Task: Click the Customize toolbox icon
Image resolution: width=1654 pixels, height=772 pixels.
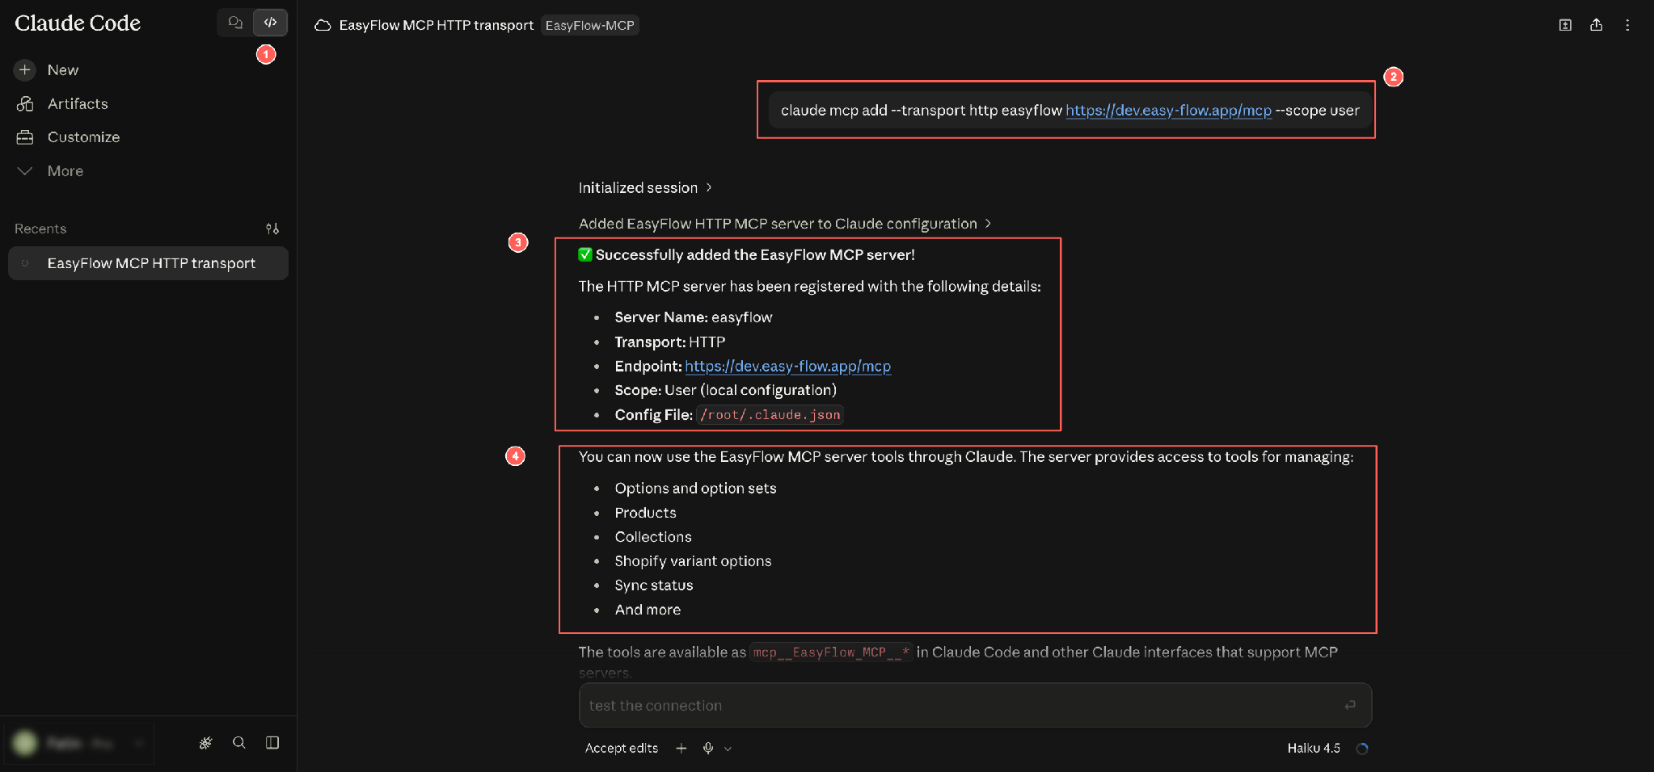Action: pyautogui.click(x=25, y=137)
